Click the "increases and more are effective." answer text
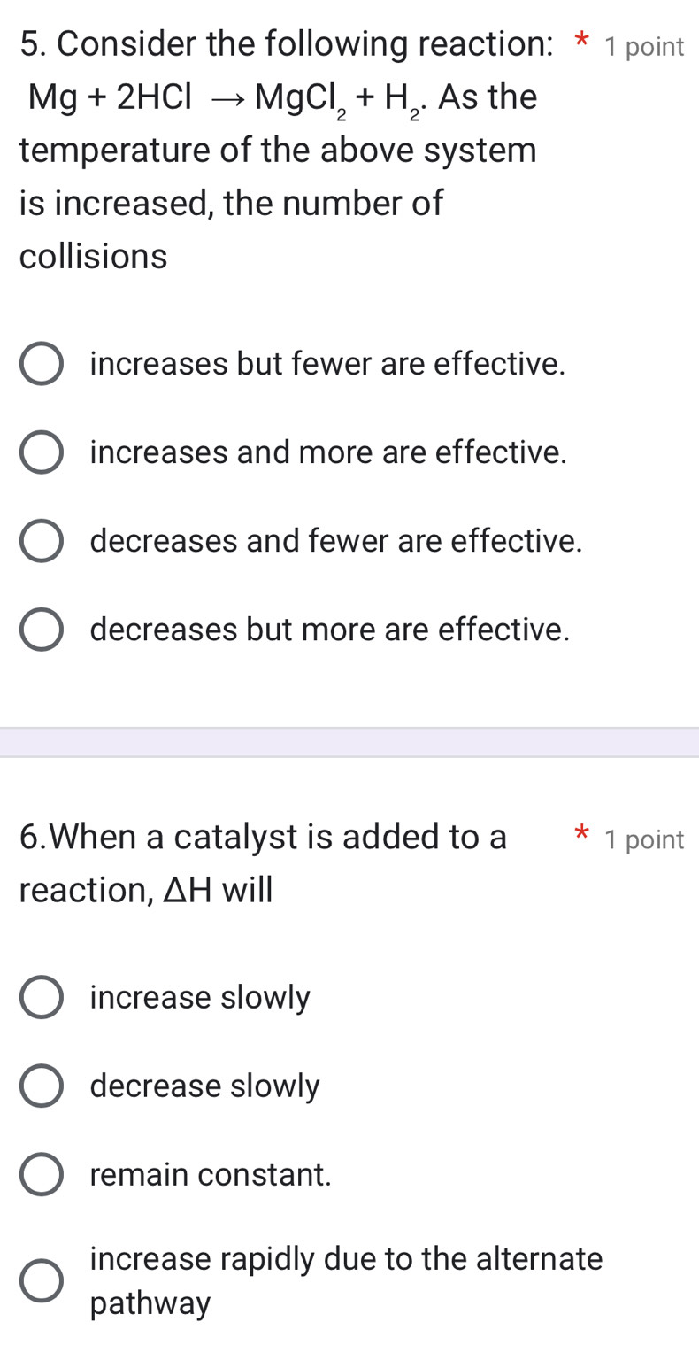Image resolution: width=699 pixels, height=1345 pixels. click(x=328, y=452)
